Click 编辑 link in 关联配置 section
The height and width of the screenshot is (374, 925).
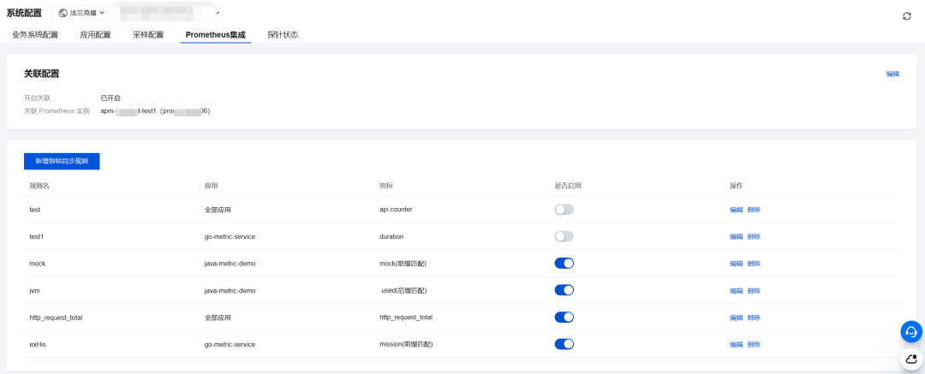coord(892,74)
